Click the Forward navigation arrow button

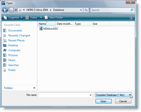click(11, 10)
